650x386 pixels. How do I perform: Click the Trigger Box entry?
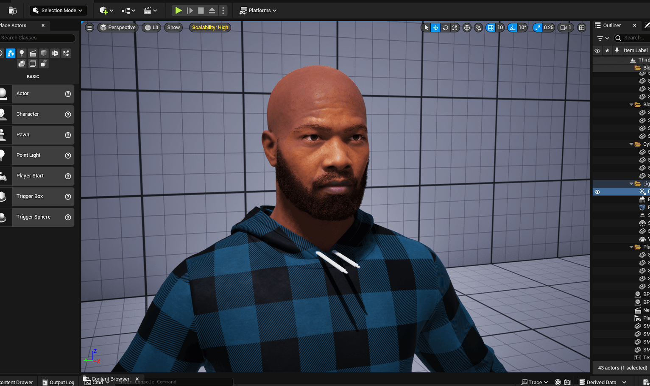pyautogui.click(x=37, y=196)
